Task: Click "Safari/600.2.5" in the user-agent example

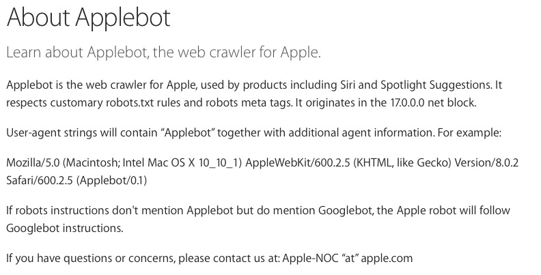Action: (x=40, y=180)
